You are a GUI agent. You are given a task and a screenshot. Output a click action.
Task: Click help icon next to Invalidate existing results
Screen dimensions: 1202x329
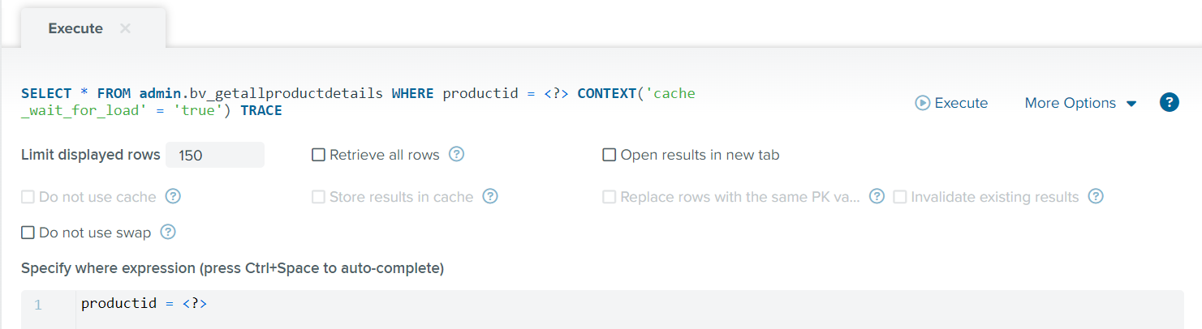point(1096,196)
